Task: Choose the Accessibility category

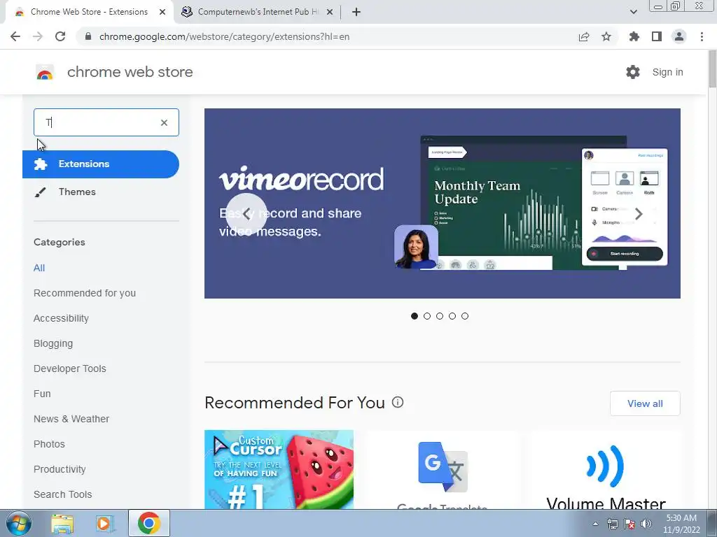Action: [61, 318]
